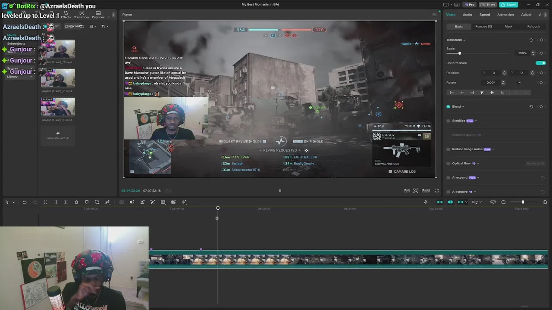Click the Ratio button under preview

(x=426, y=190)
